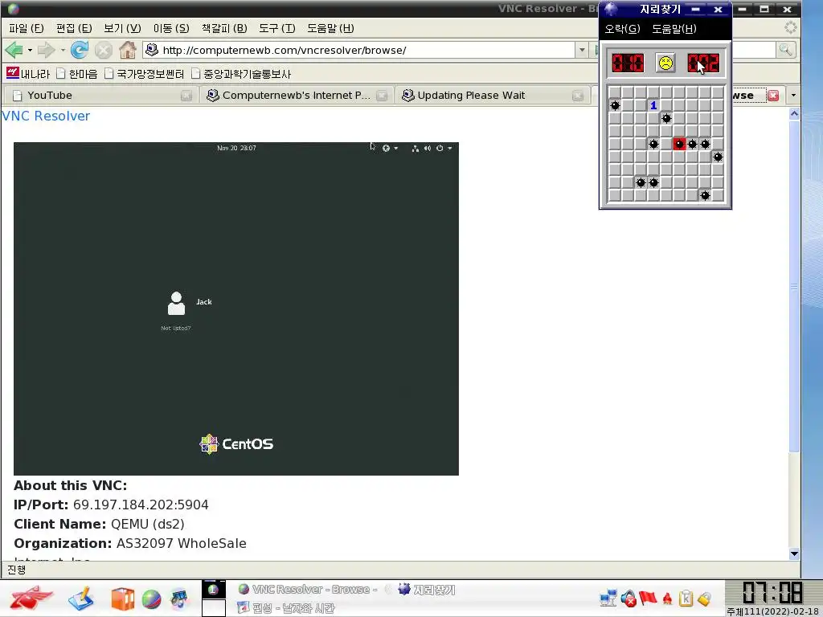This screenshot has height=617, width=823.
Task: Click the keyboard K tray icon
Action: click(686, 598)
